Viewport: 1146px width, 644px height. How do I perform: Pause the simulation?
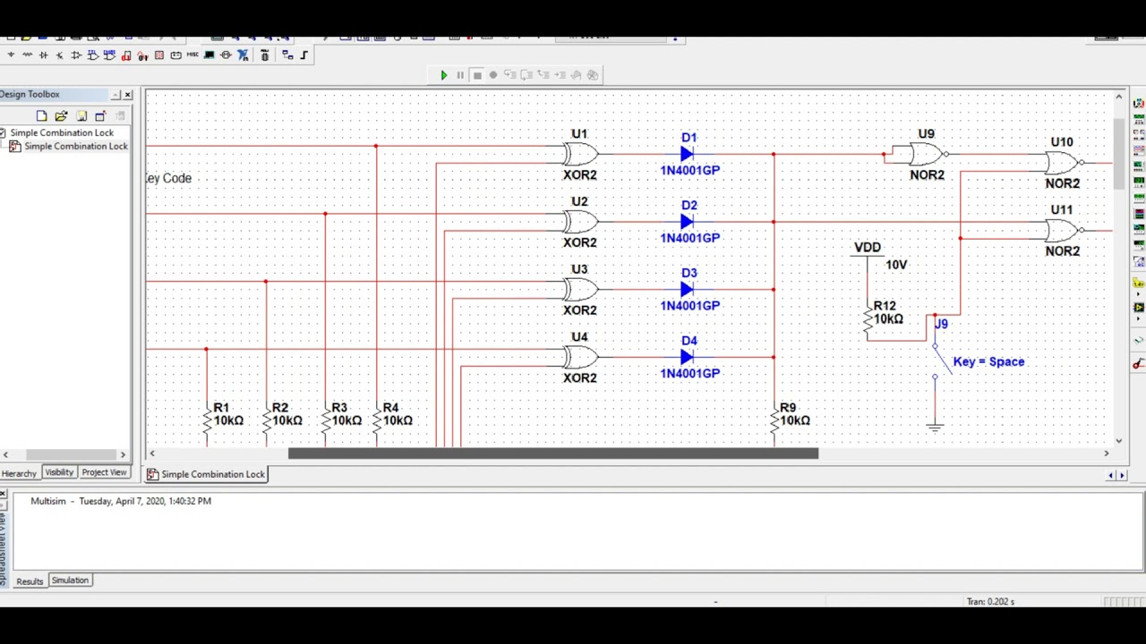tap(460, 75)
